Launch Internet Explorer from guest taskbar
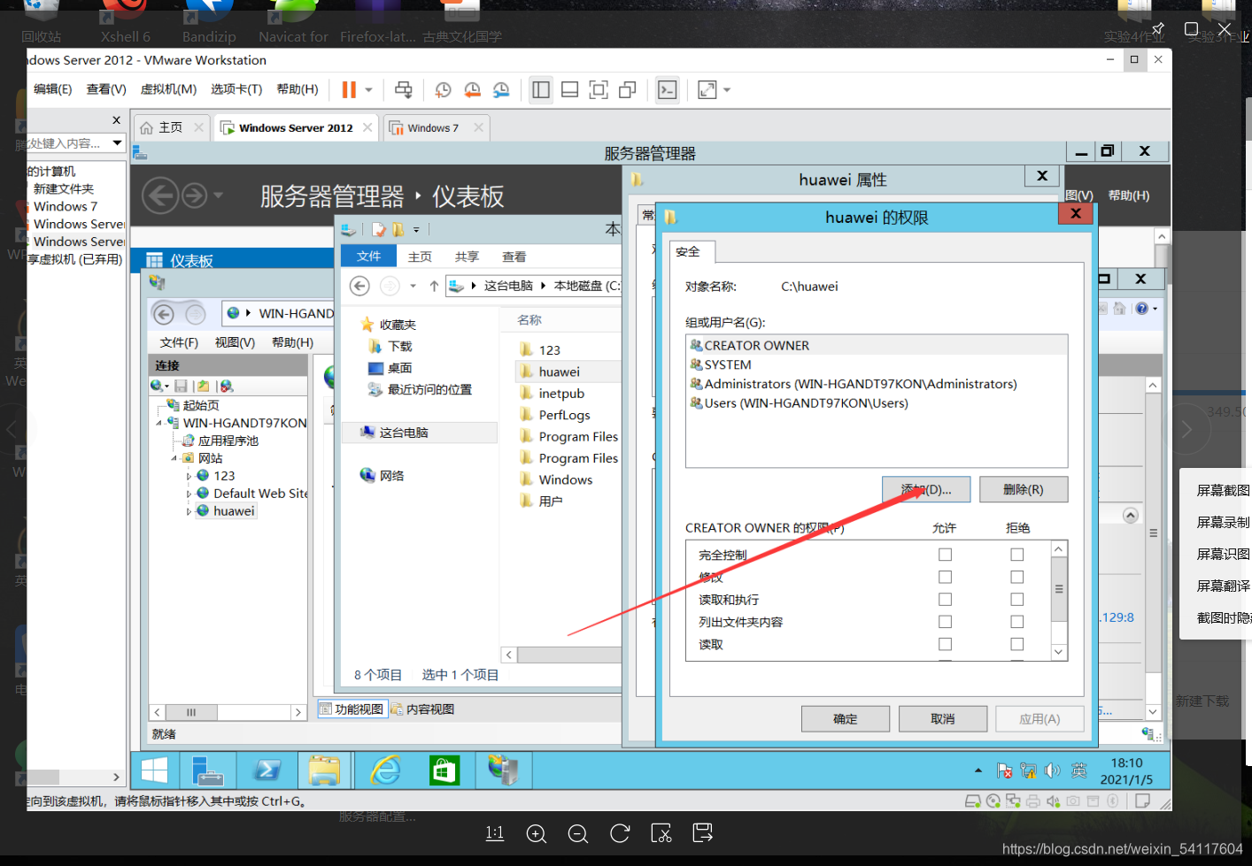The height and width of the screenshot is (866, 1252). click(x=385, y=770)
